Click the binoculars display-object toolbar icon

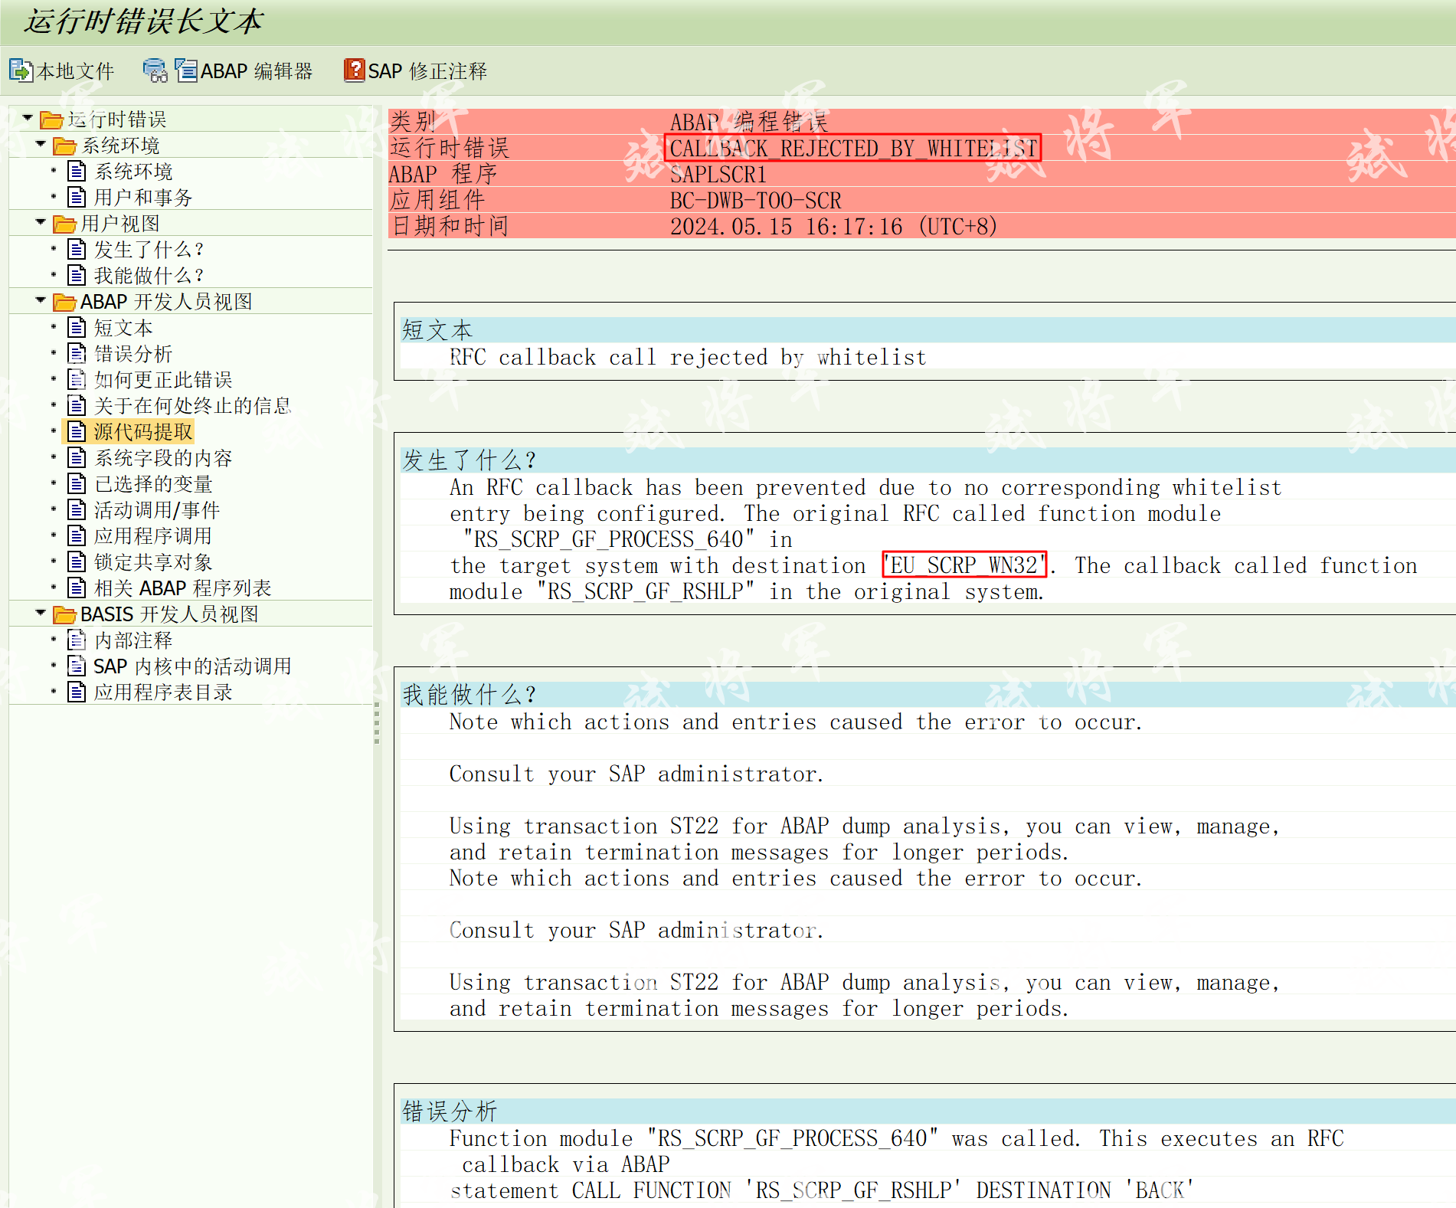click(155, 70)
